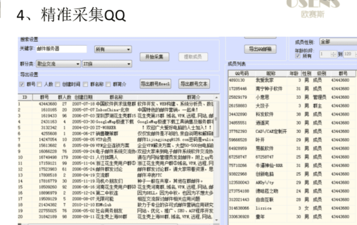Select member row 26158883 大饺子 群主
357x225 pixels.
coord(292,106)
